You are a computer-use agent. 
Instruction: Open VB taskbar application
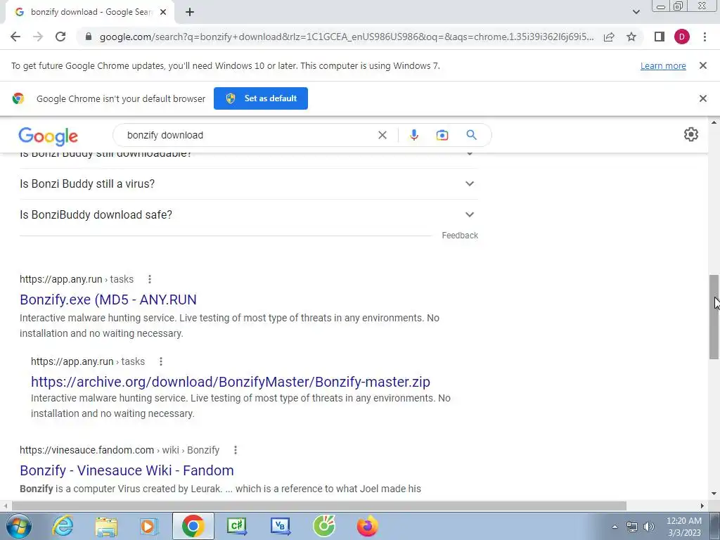point(280,526)
